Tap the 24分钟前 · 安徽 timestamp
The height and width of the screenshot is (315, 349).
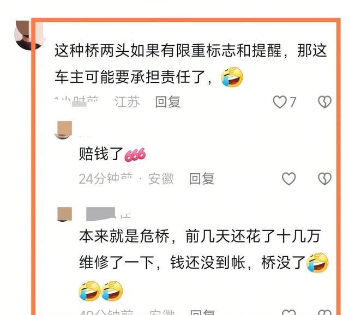click(126, 178)
